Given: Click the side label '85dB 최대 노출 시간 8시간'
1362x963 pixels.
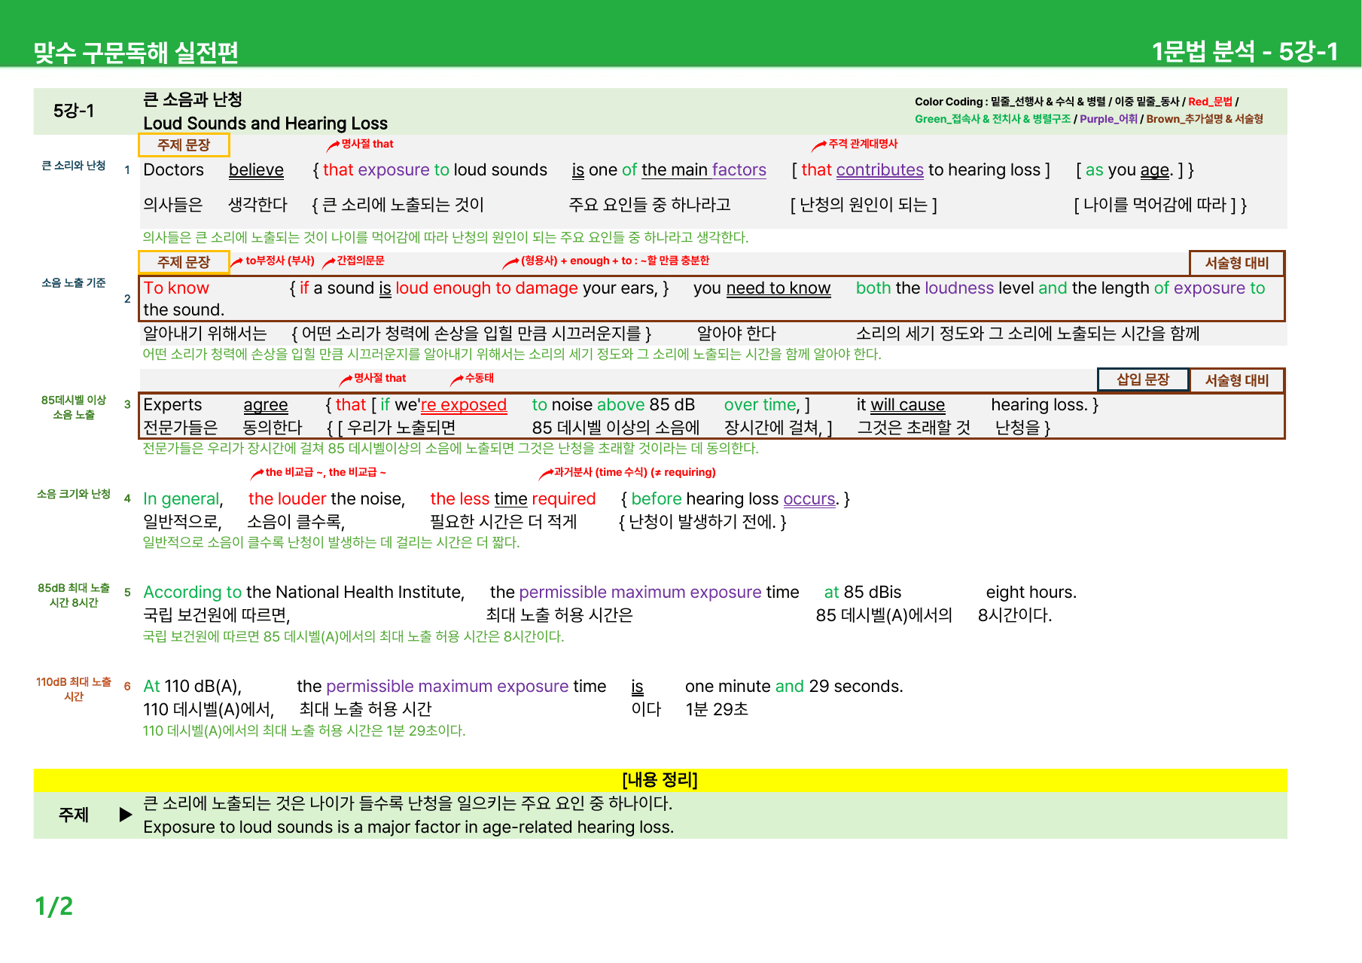Looking at the screenshot, I should pos(74,595).
